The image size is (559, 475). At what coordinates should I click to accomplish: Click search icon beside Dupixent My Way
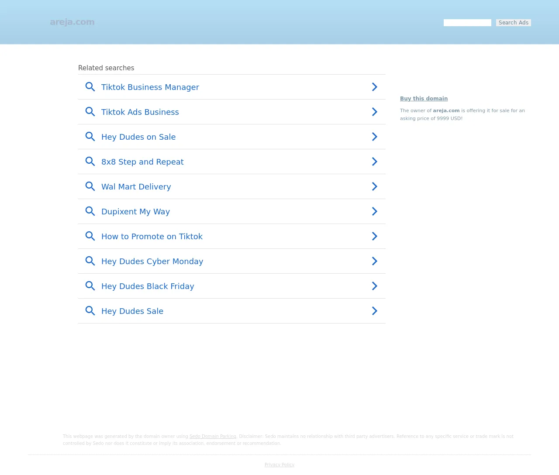[90, 211]
